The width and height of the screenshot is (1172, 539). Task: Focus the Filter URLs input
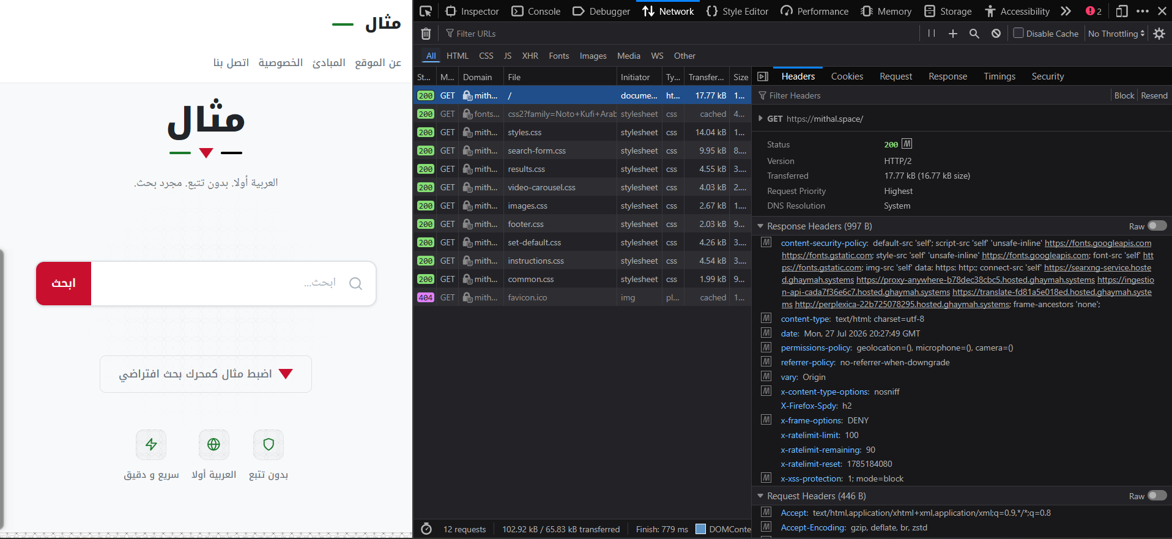(x=679, y=34)
